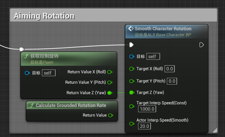Select the Aiming Rotation comment title bar
Viewport: 225px width, 137px height.
point(114,15)
